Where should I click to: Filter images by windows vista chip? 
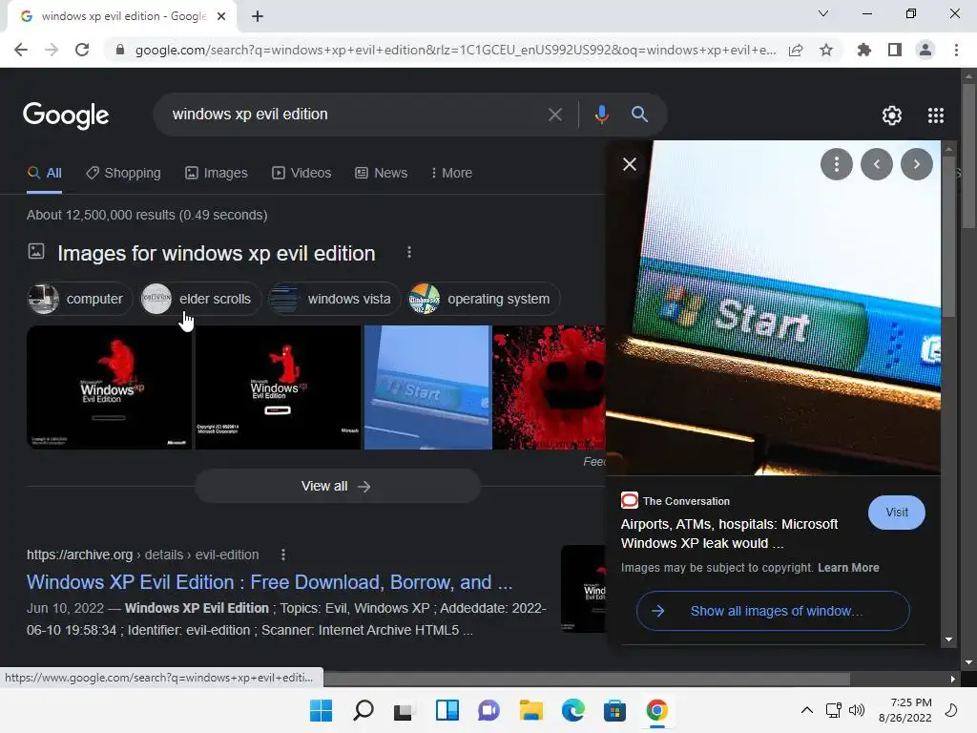pyautogui.click(x=334, y=299)
